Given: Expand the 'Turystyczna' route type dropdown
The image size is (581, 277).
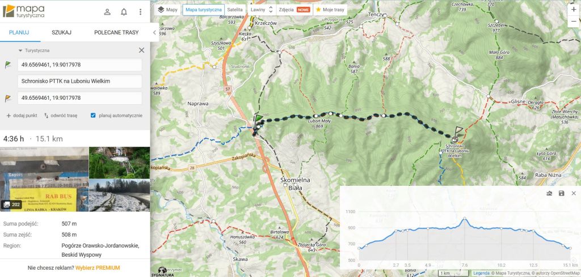Looking at the screenshot, I should point(33,50).
